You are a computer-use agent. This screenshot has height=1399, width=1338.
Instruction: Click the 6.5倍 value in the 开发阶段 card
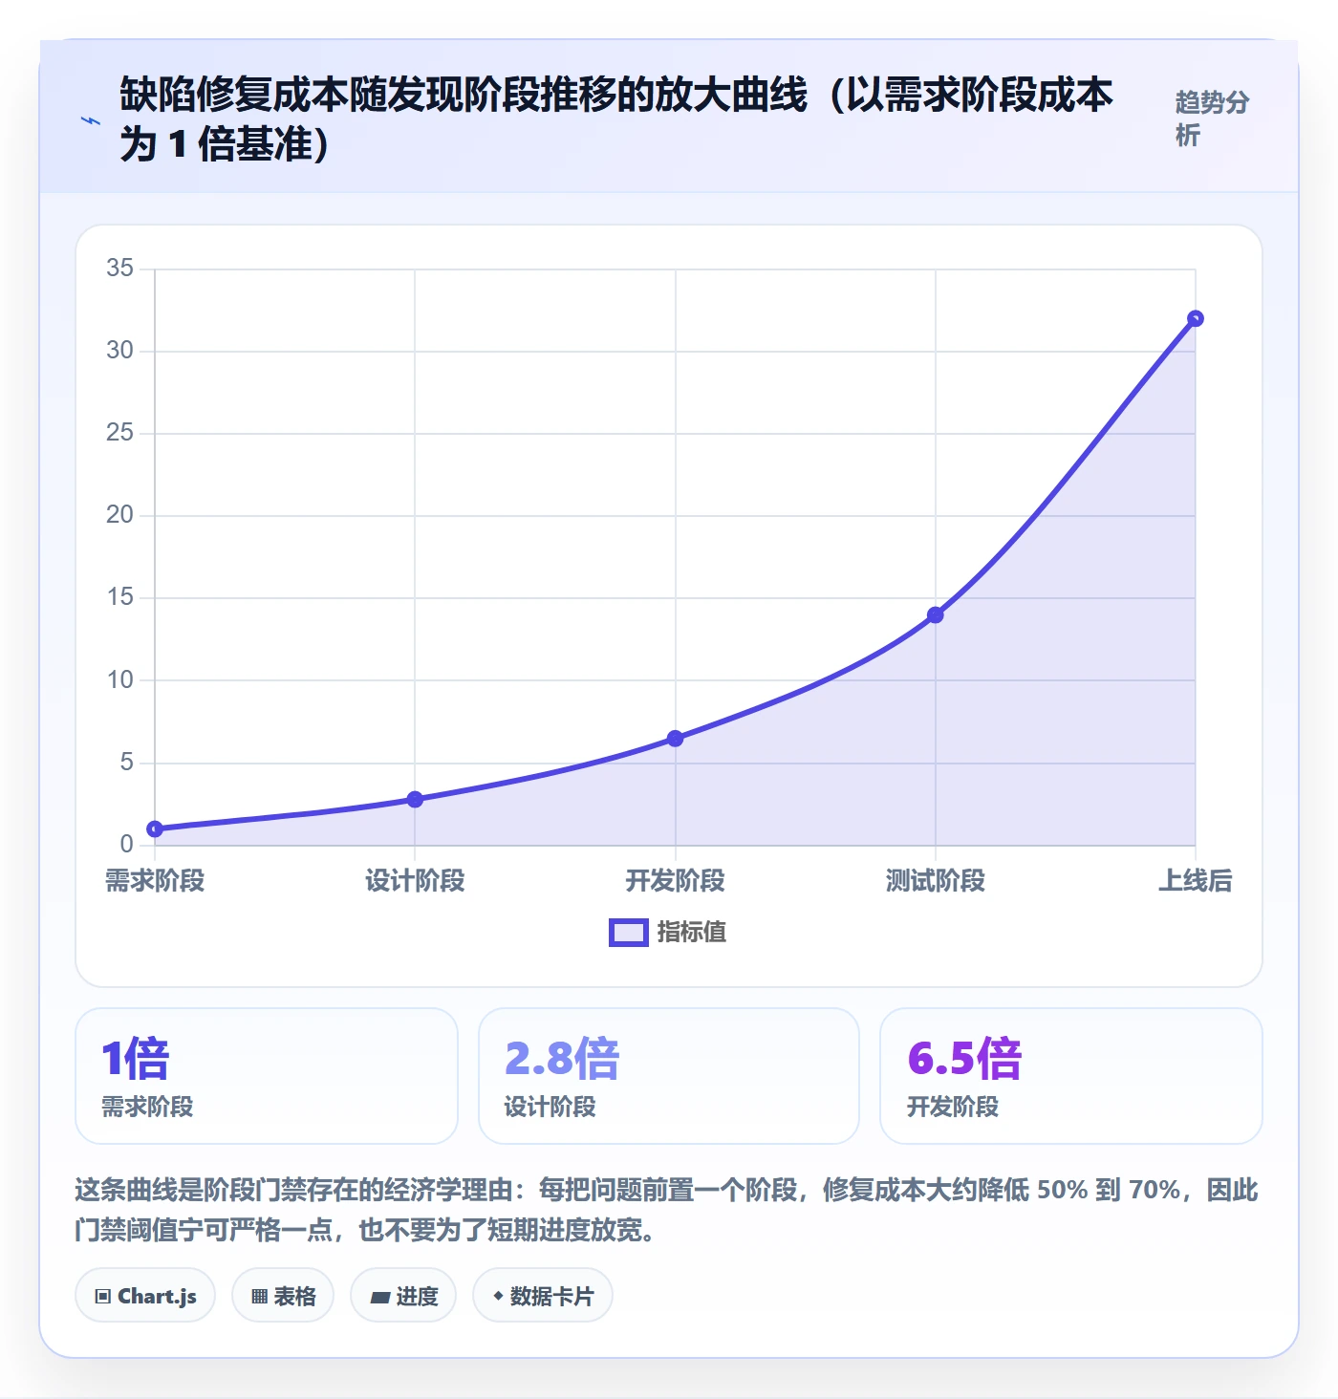(964, 1058)
